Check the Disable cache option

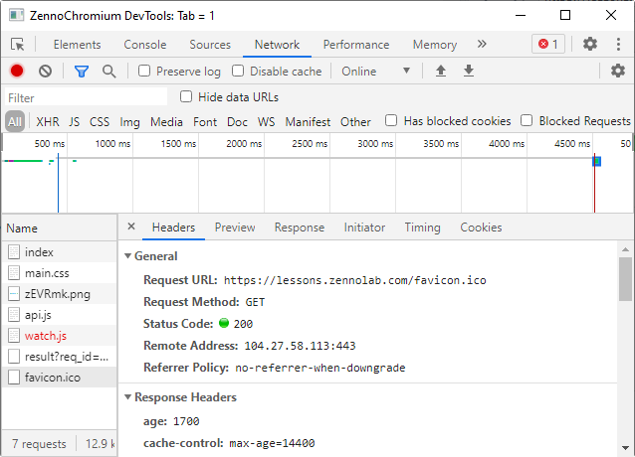point(238,72)
